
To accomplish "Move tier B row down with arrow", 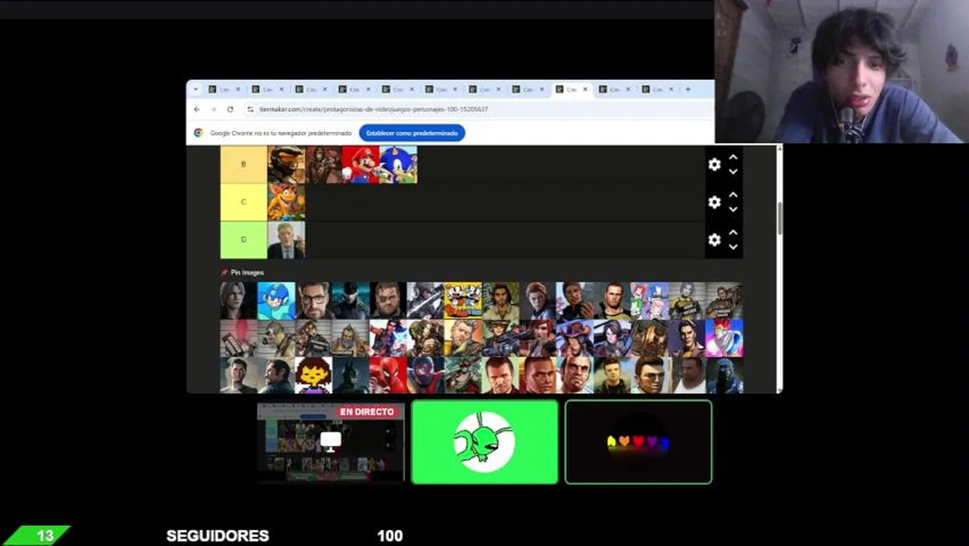I will click(733, 172).
